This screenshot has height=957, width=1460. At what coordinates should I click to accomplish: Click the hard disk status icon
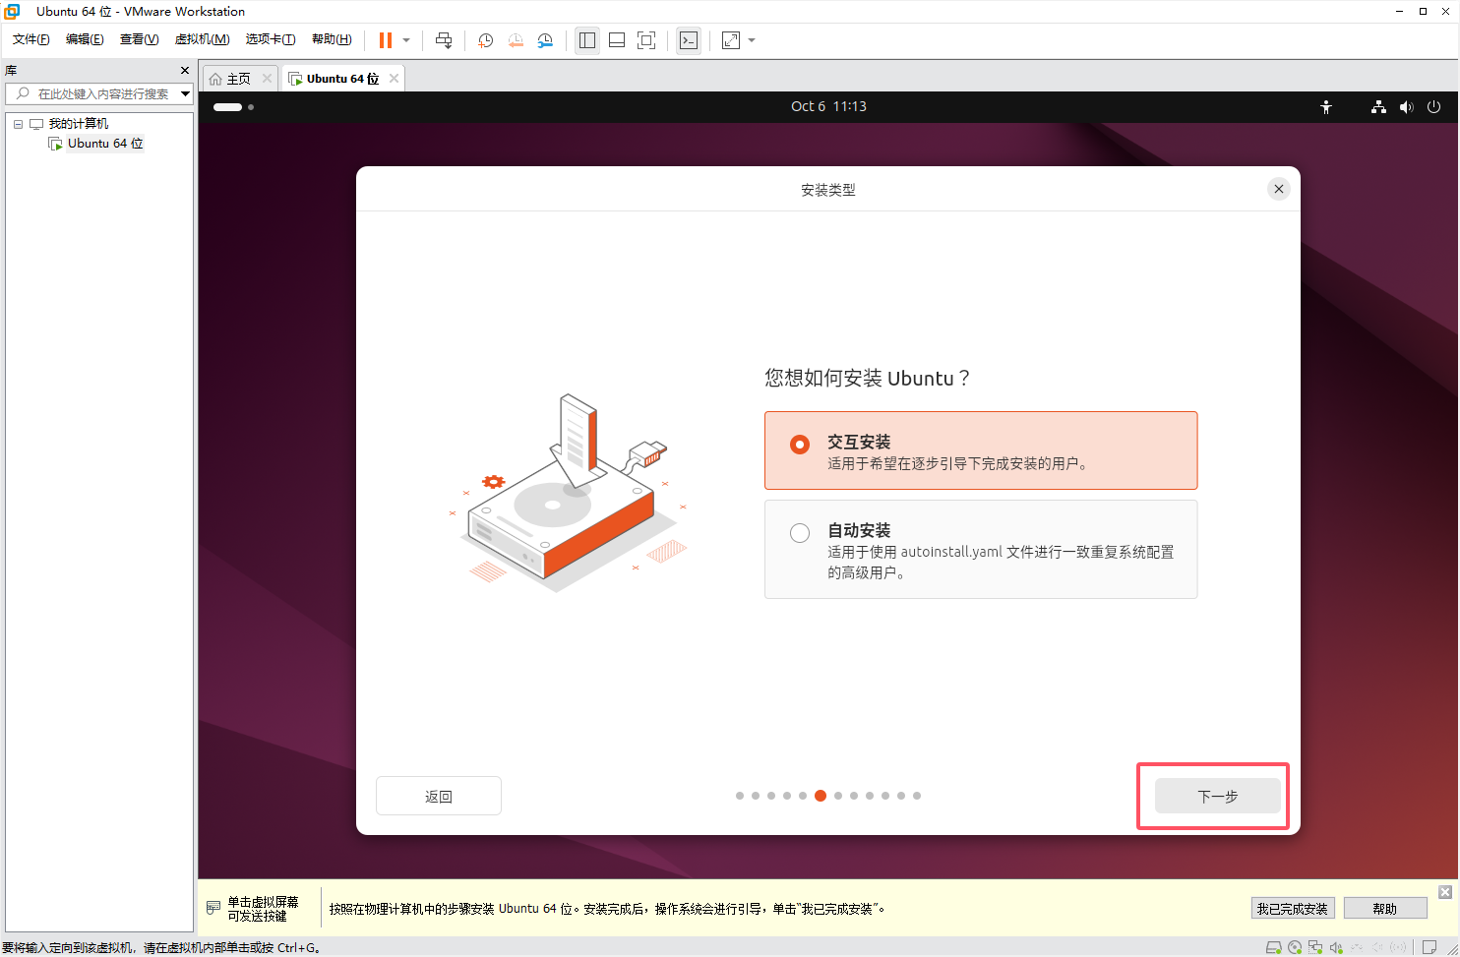click(x=1273, y=947)
